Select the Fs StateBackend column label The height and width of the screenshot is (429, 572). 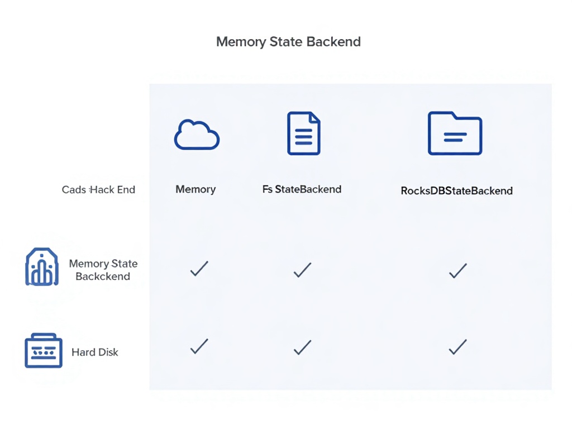tap(302, 189)
